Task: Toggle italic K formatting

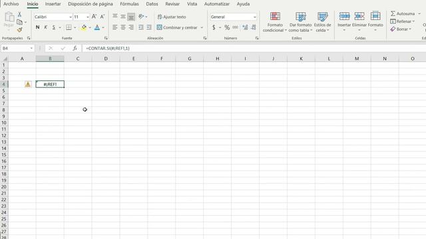Action: 46,27
